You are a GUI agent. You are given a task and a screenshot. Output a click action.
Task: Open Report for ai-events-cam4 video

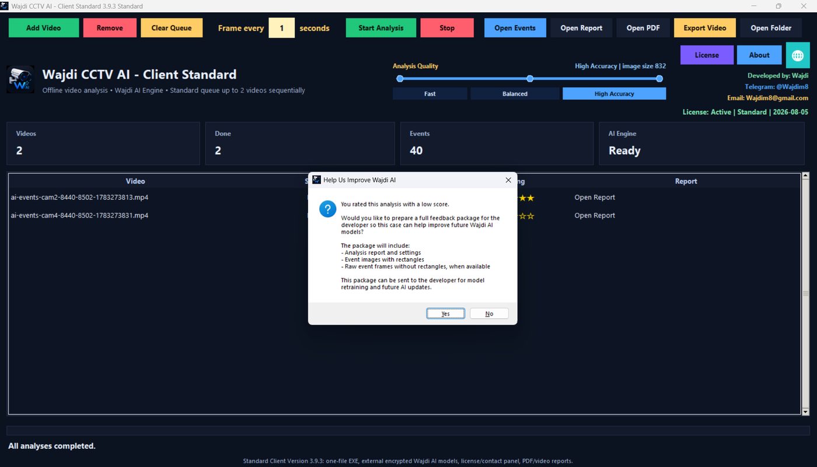[595, 216]
